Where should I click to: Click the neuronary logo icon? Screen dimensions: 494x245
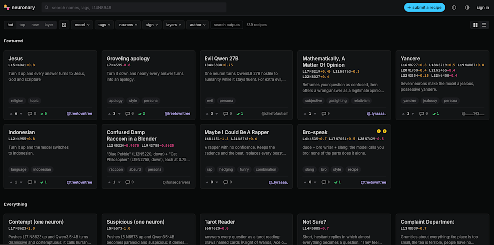[7, 8]
